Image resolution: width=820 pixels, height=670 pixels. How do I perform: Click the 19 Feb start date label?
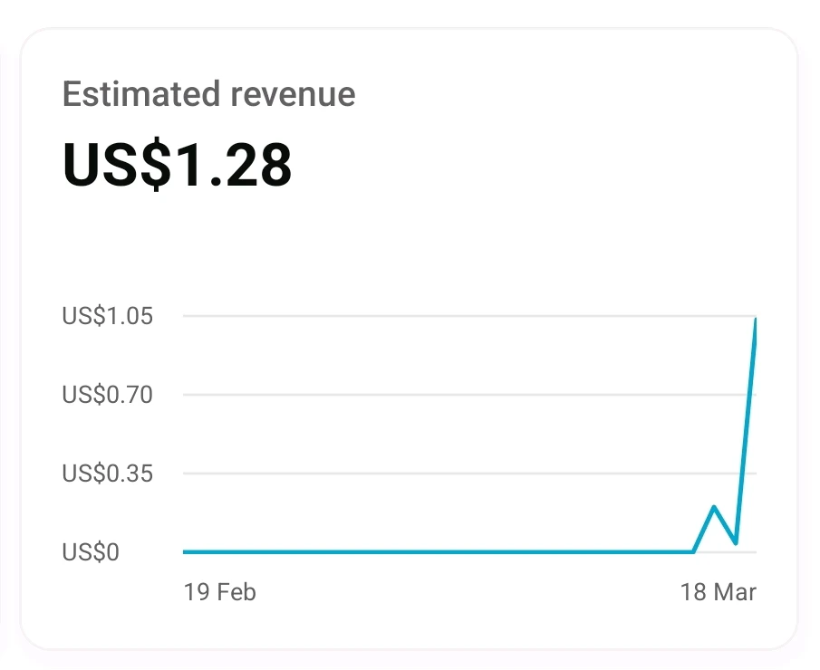click(x=219, y=592)
